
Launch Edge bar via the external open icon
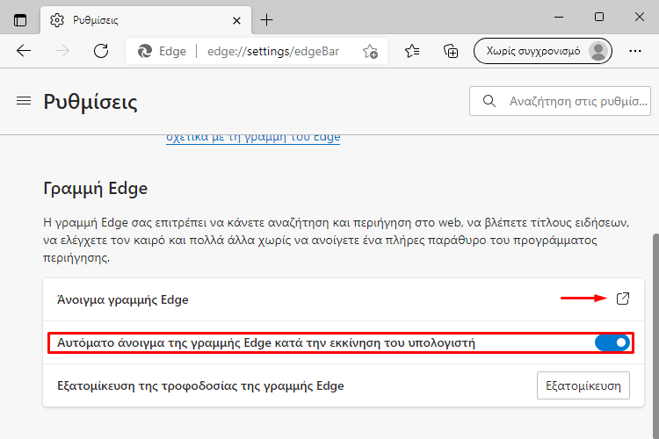(622, 299)
